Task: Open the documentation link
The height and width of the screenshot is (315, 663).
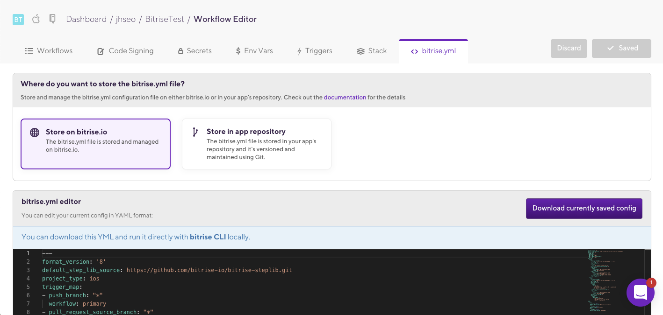Action: coord(345,98)
